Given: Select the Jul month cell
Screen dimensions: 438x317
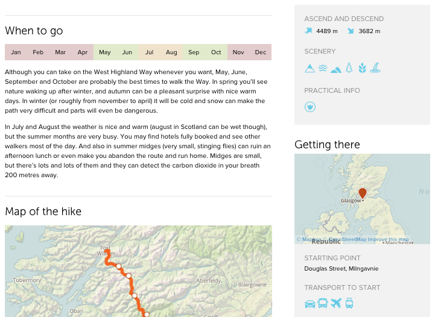Looking at the screenshot, I should click(149, 52).
